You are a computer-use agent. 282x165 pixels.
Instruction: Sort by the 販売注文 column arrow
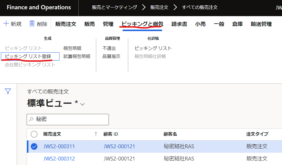point(96,134)
